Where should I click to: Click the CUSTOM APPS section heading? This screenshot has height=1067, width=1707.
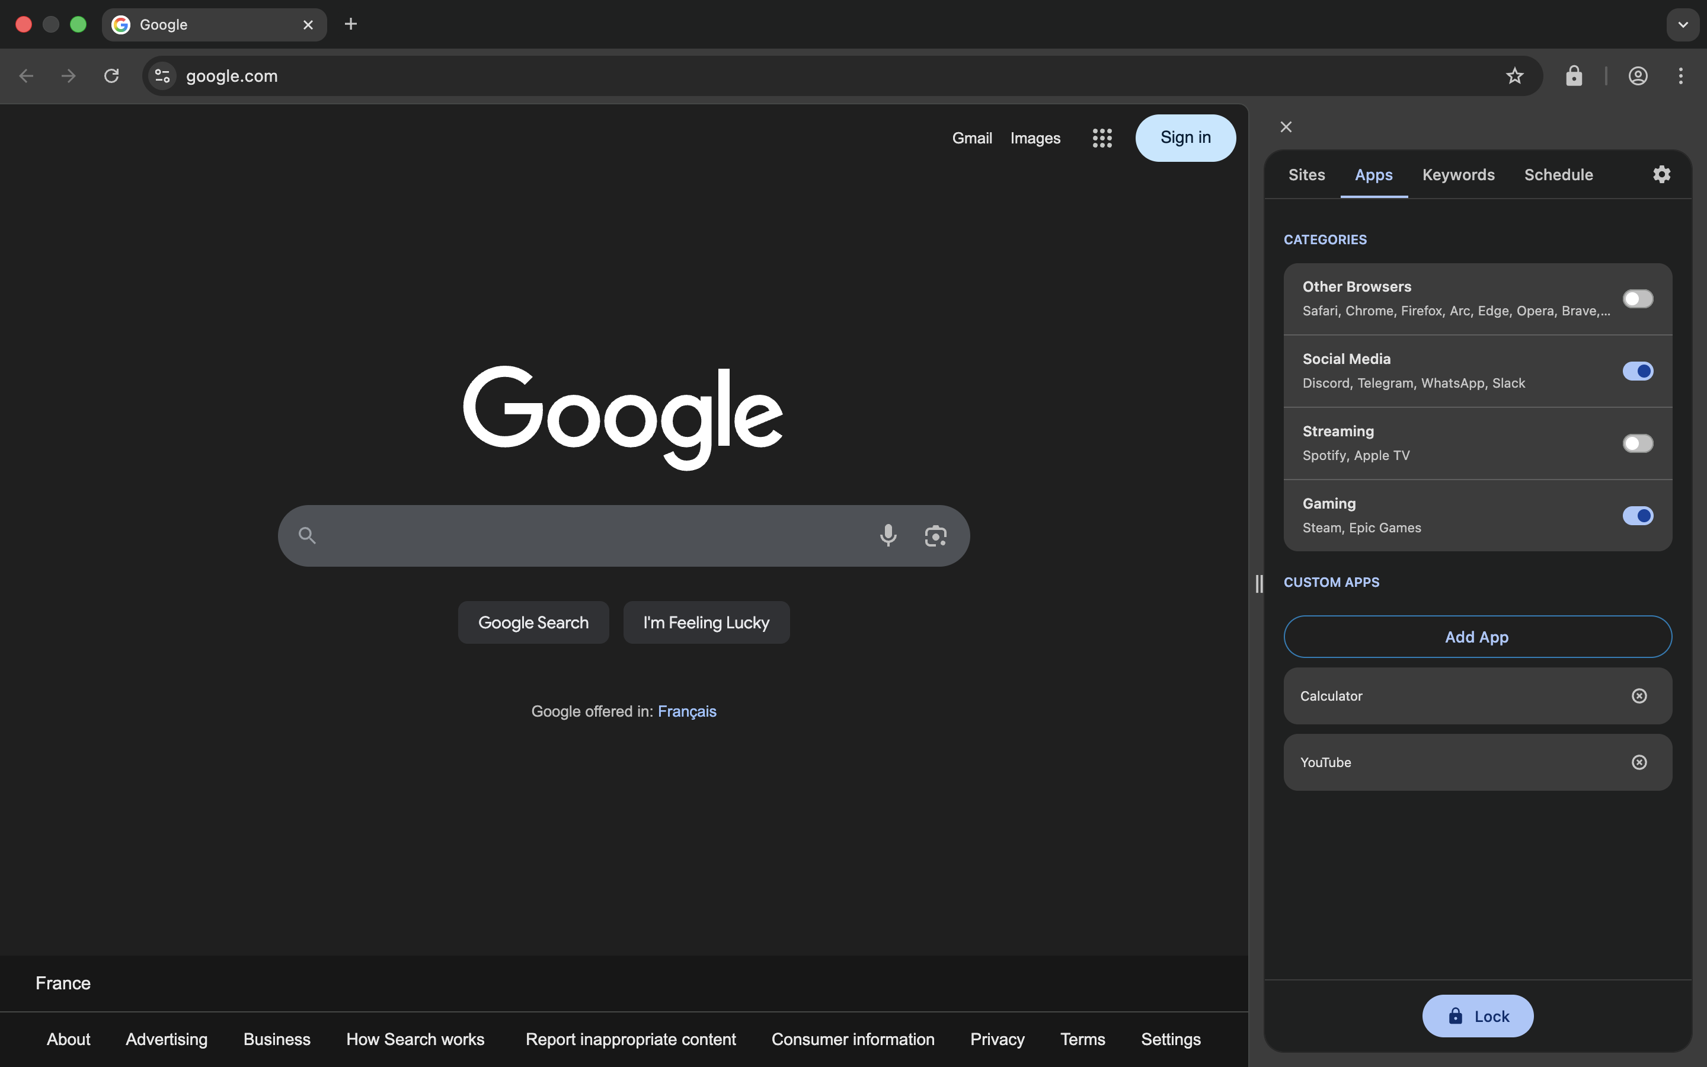pyautogui.click(x=1331, y=582)
